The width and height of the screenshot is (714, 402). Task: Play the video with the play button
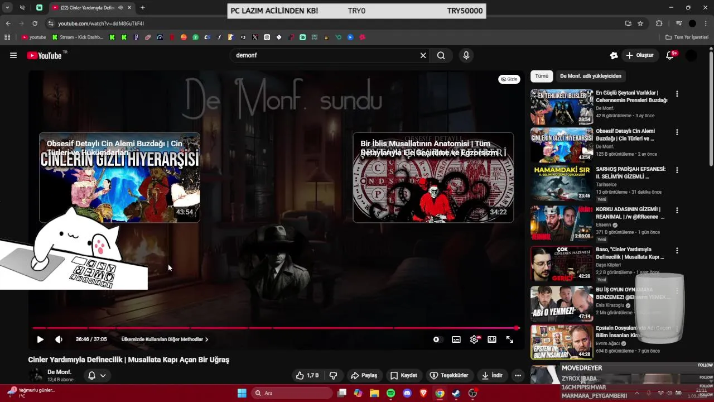40,339
